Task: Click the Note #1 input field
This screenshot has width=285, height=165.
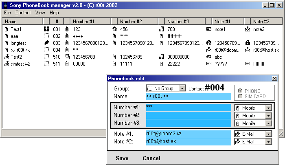Action: click(x=189, y=134)
